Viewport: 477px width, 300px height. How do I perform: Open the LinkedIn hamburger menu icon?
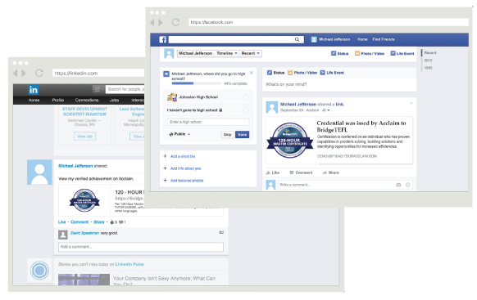tap(98, 89)
